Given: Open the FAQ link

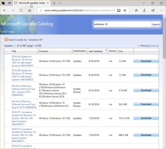Looking at the screenshot, I should tap(4, 32).
